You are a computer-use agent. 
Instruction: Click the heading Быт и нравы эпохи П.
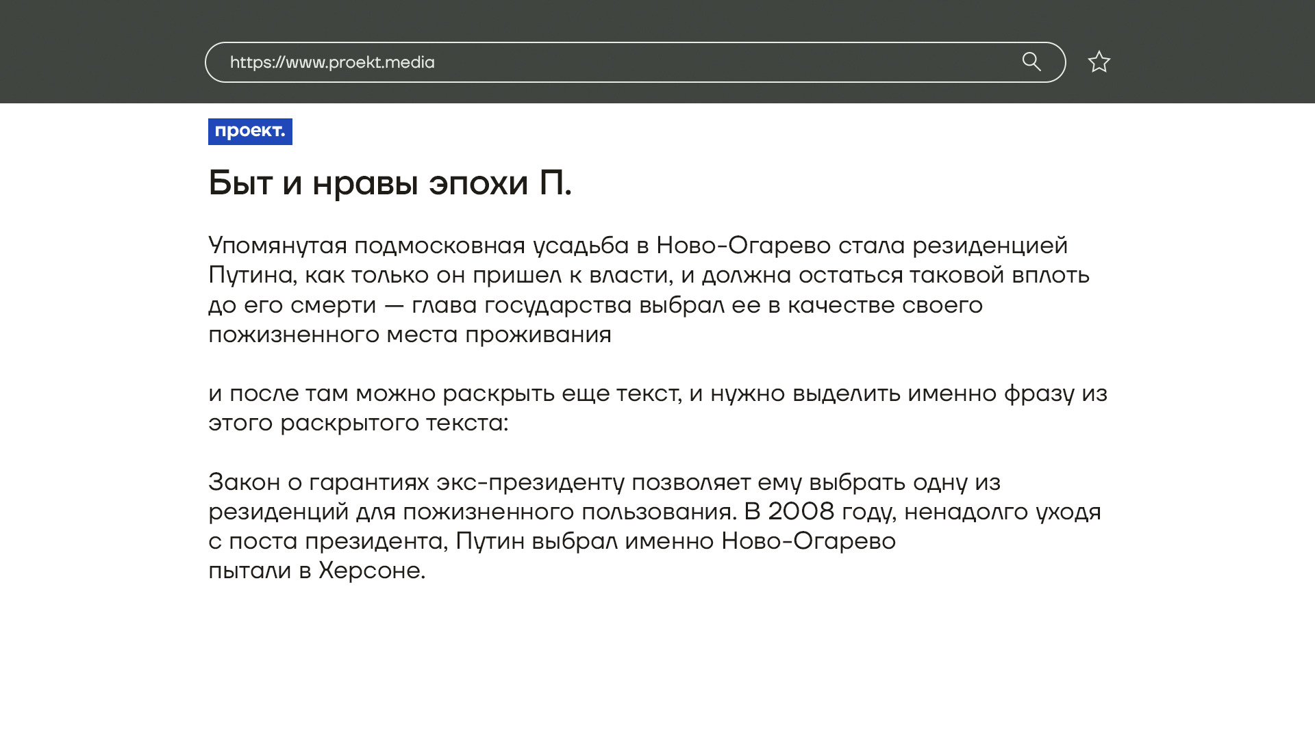pos(390,183)
